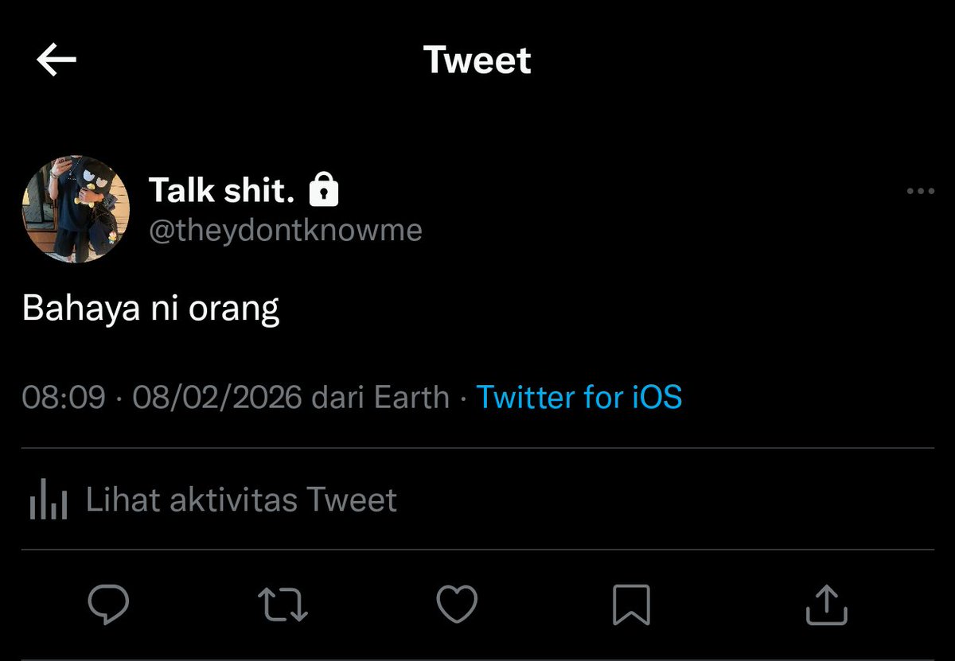Retweet the Bahaya ni orang tweet
Image resolution: width=955 pixels, height=661 pixels.
coord(284,605)
